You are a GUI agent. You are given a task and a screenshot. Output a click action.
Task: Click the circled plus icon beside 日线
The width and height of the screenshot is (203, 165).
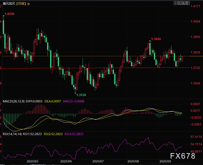(28, 4)
